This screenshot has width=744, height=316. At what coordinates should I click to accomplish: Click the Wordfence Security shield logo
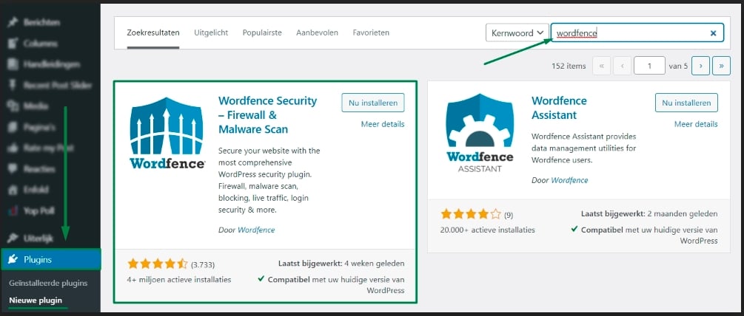pos(167,132)
